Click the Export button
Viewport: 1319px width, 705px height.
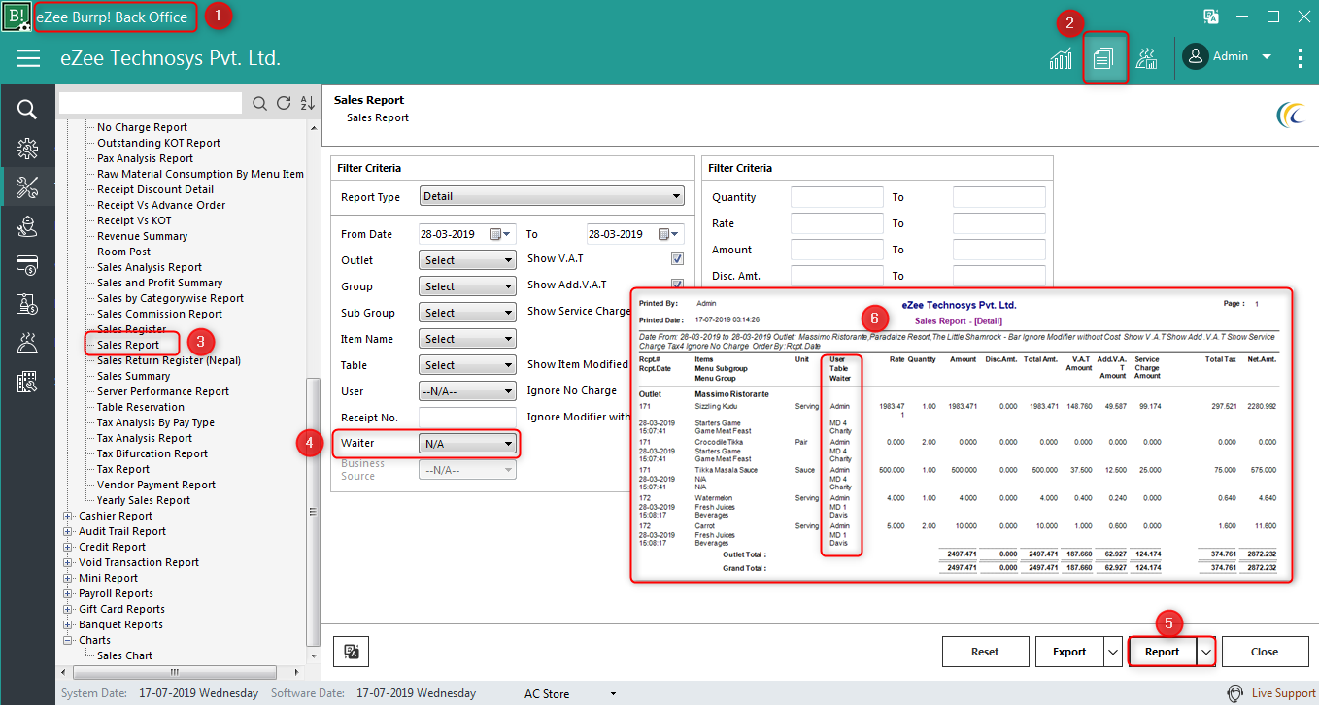point(1069,652)
